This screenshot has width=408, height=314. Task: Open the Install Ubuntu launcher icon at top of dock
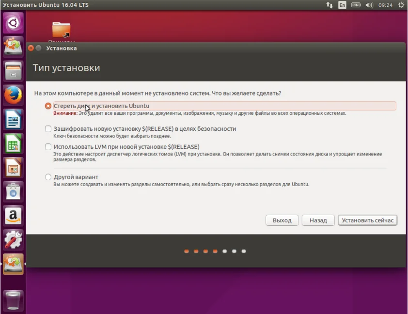[x=13, y=47]
